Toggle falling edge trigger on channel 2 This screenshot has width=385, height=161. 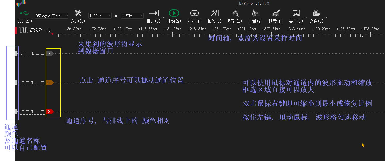tap(32, 112)
